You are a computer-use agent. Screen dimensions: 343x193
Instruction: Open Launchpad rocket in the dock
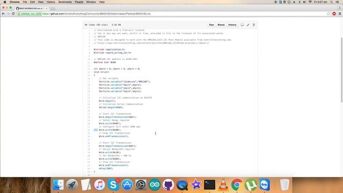point(72,184)
